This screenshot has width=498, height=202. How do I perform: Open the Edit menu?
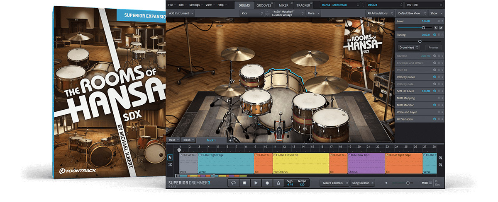[182, 5]
